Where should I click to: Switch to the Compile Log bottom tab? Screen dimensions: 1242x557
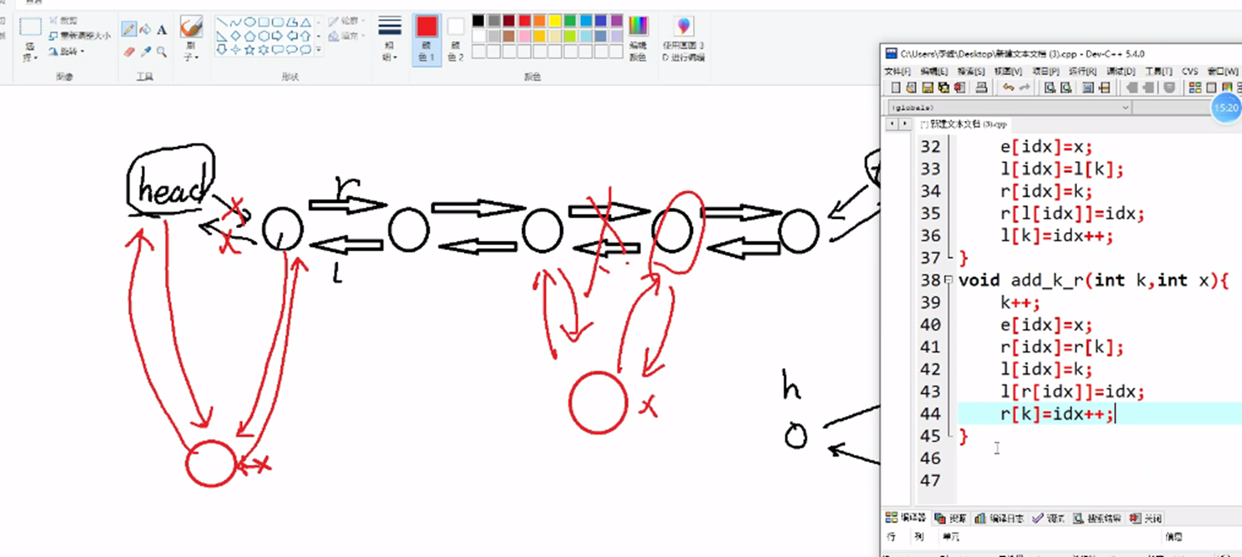998,518
